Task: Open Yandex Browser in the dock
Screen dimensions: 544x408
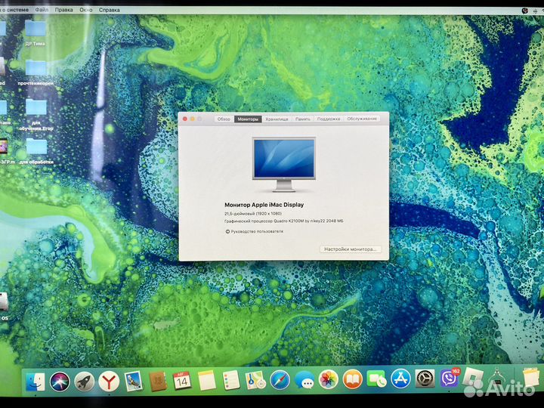Action: [x=109, y=382]
